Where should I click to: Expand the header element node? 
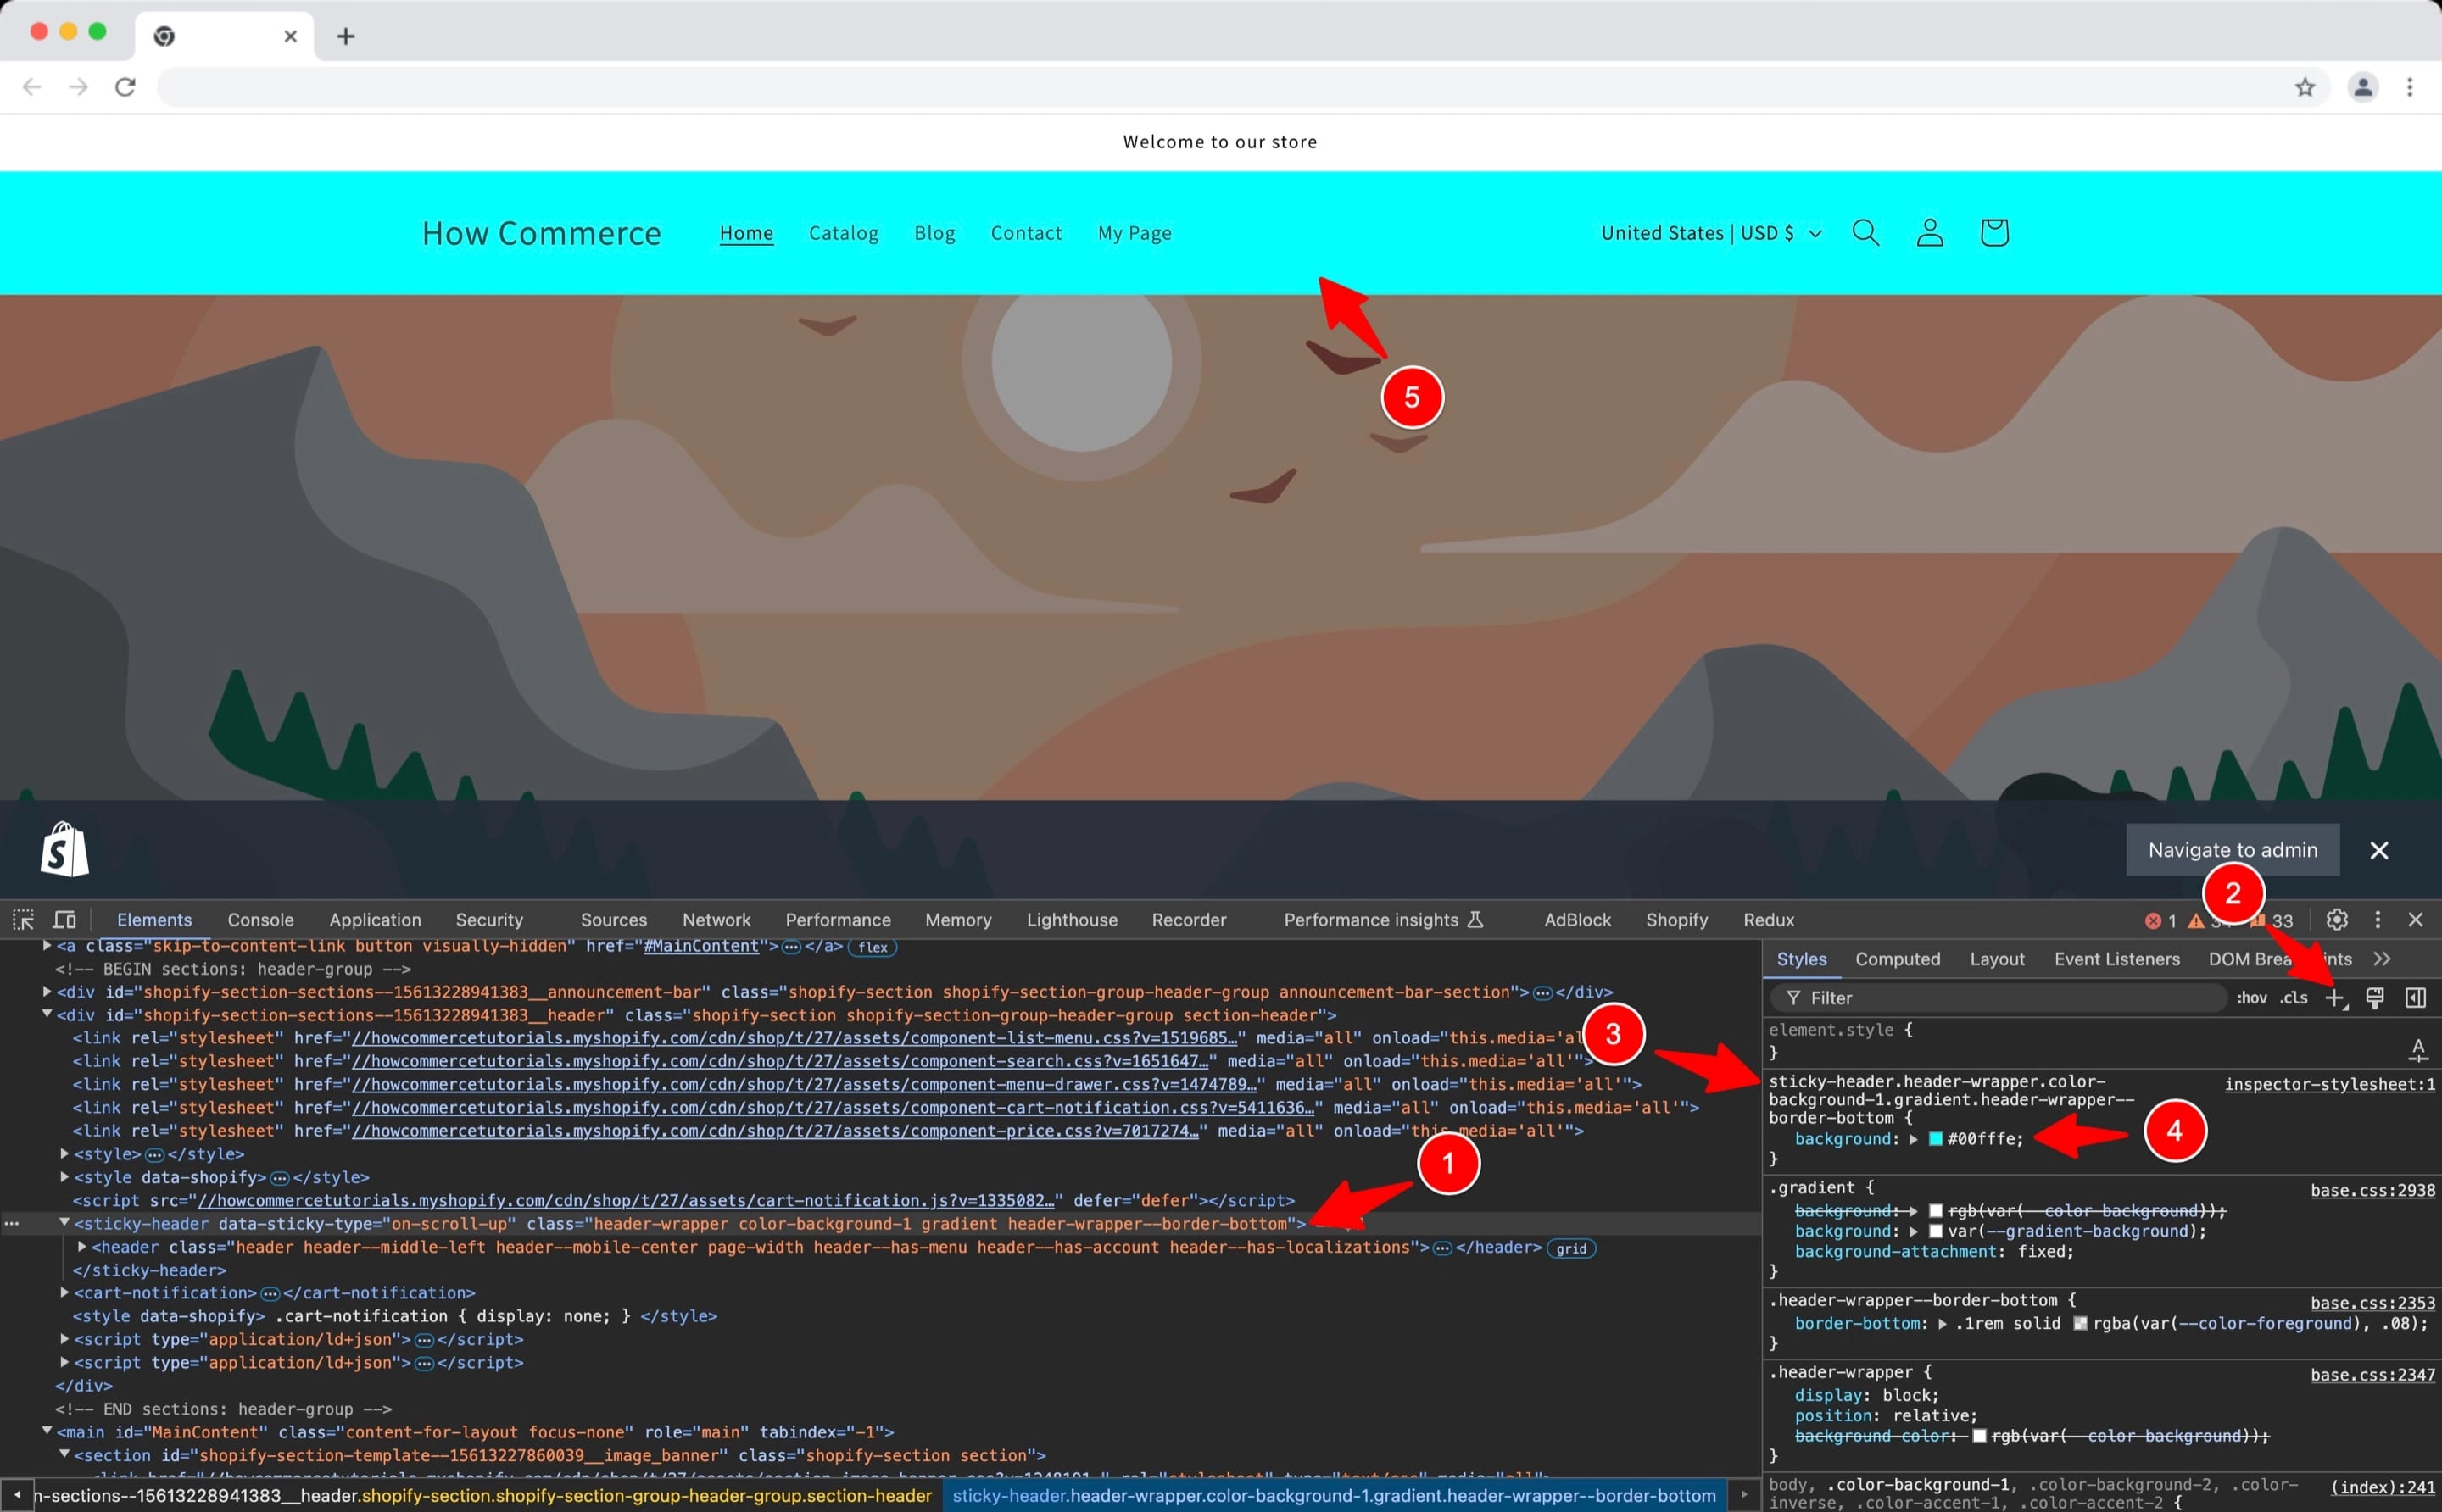pos(82,1247)
